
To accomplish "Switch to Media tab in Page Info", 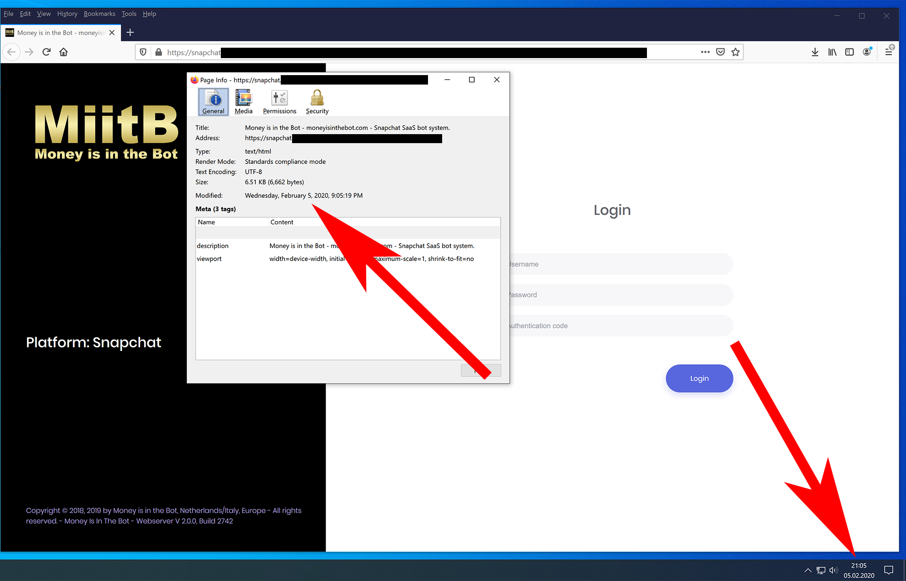I will tap(243, 102).
